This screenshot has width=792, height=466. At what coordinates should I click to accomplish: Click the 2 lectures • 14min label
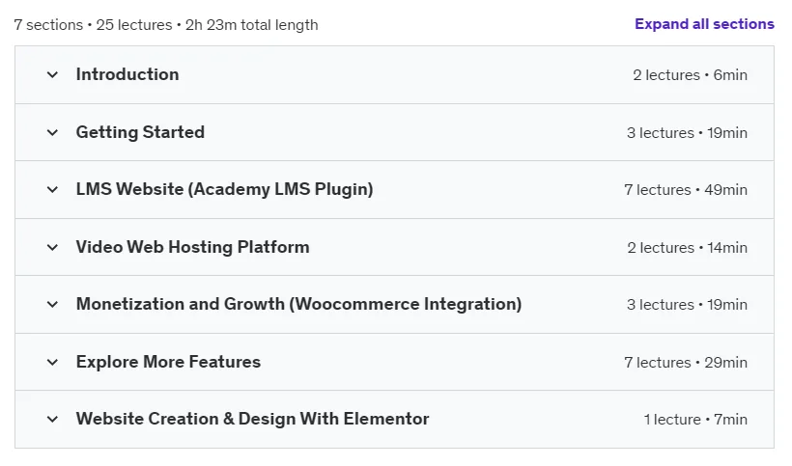(x=687, y=248)
